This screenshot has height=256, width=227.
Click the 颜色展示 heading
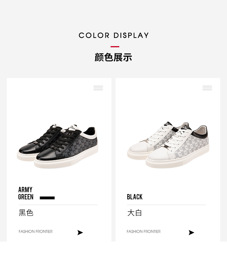113,57
